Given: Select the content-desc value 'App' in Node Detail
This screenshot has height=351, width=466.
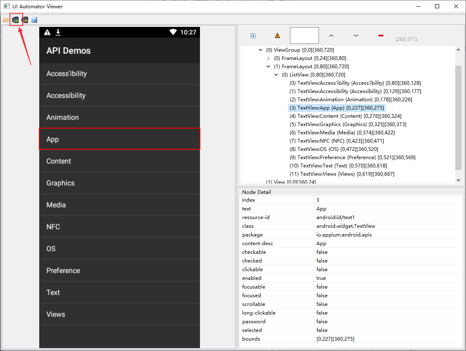Looking at the screenshot, I should 321,244.
